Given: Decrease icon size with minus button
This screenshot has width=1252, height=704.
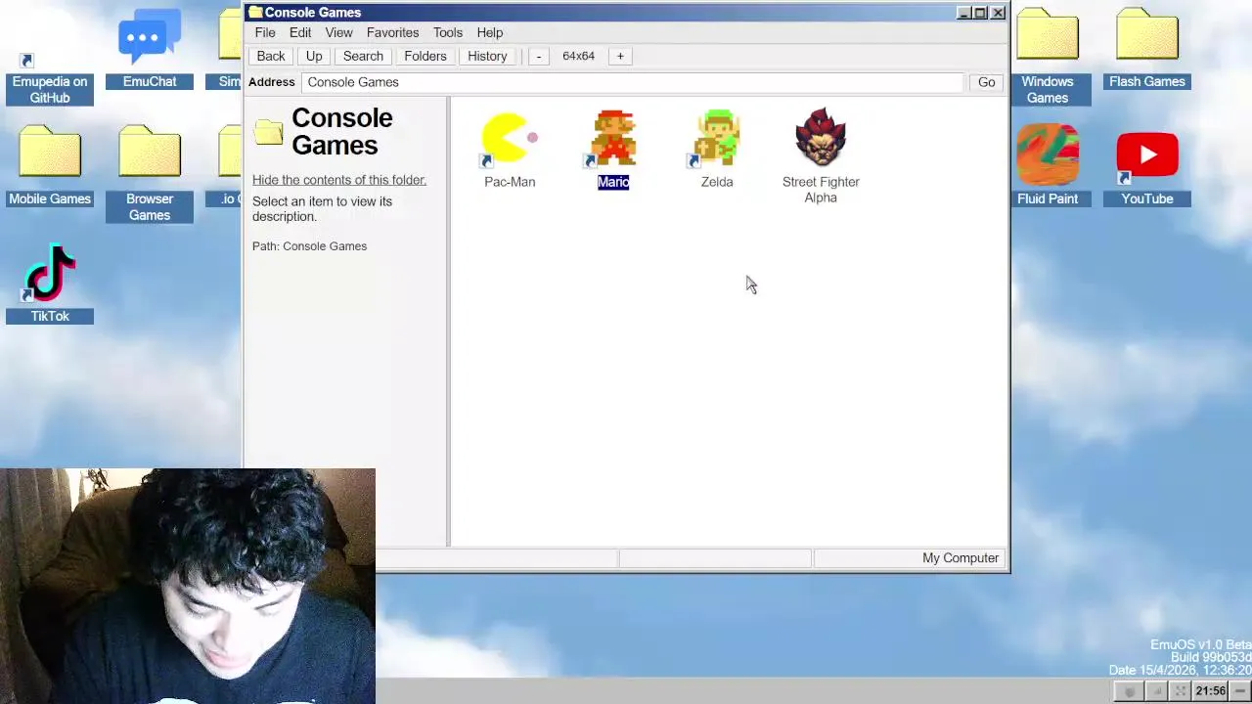Looking at the screenshot, I should 538,56.
